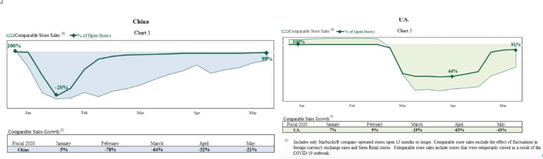This screenshot has height=159, width=543.
Task: Click China's May -21% table cell
Action: (x=251, y=149)
